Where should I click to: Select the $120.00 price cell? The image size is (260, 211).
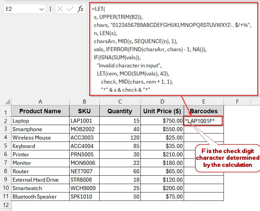(x=162, y=180)
